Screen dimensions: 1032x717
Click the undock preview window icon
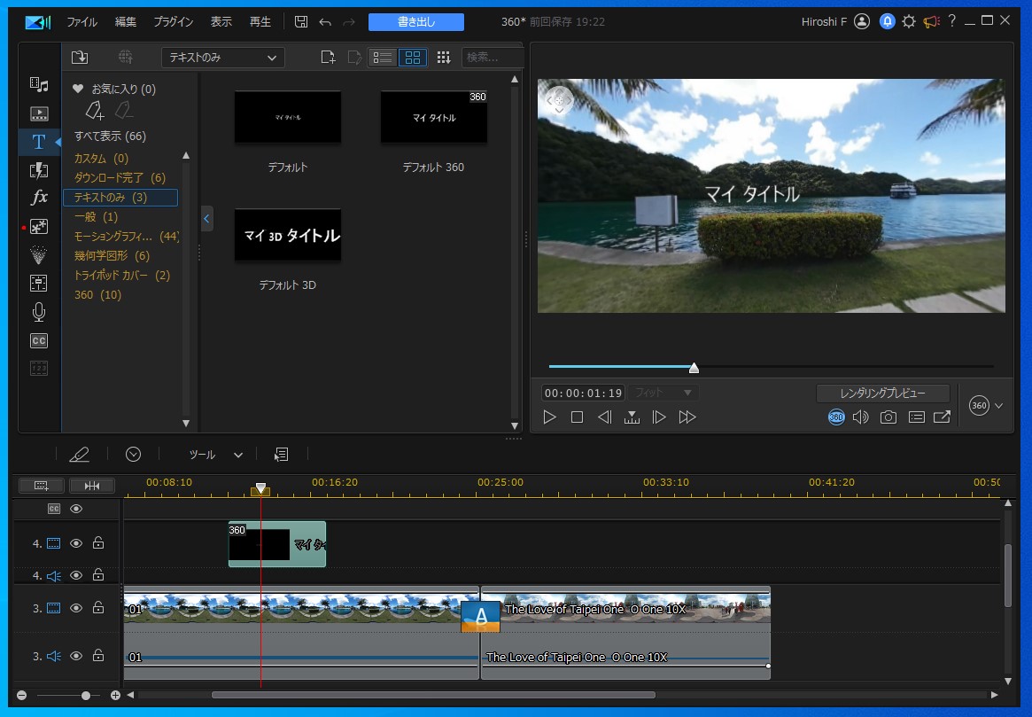942,417
